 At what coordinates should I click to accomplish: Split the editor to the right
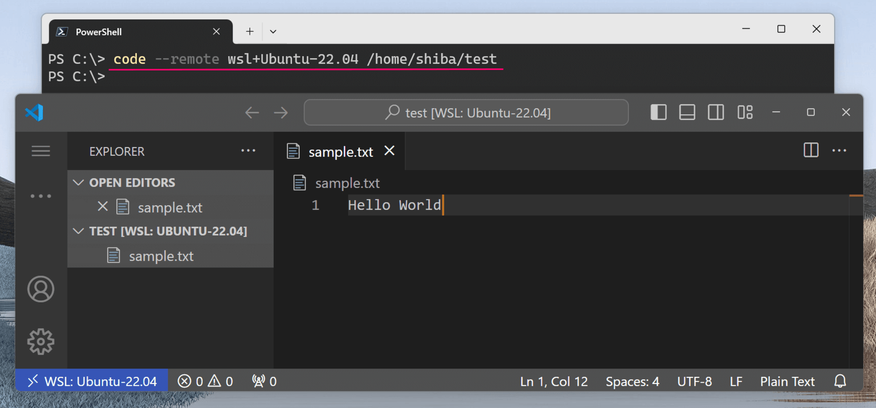pyautogui.click(x=811, y=150)
